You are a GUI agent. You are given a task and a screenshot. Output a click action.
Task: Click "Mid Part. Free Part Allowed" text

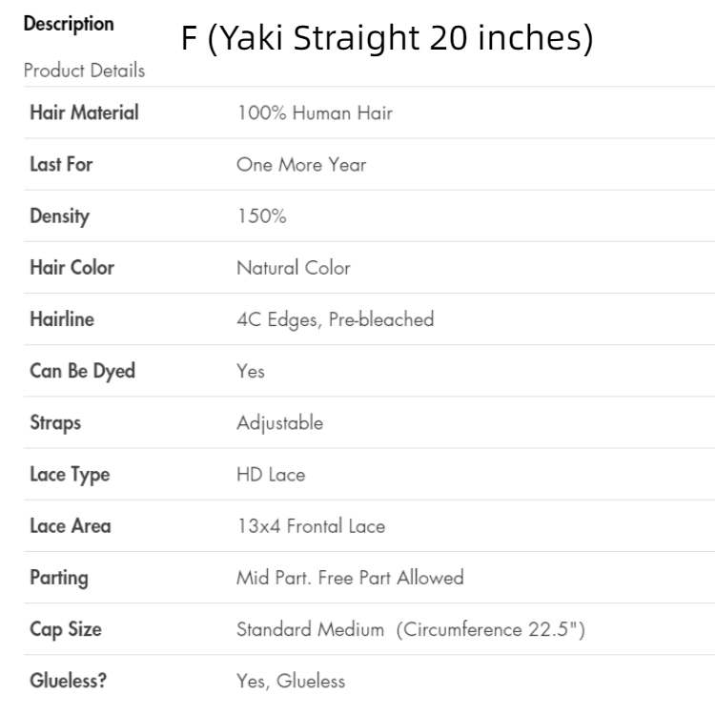pos(350,577)
